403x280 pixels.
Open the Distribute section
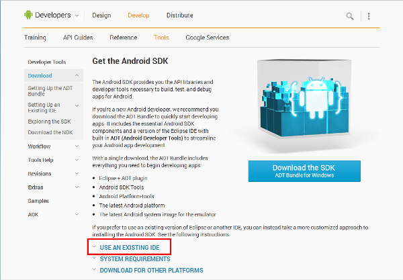pos(179,15)
